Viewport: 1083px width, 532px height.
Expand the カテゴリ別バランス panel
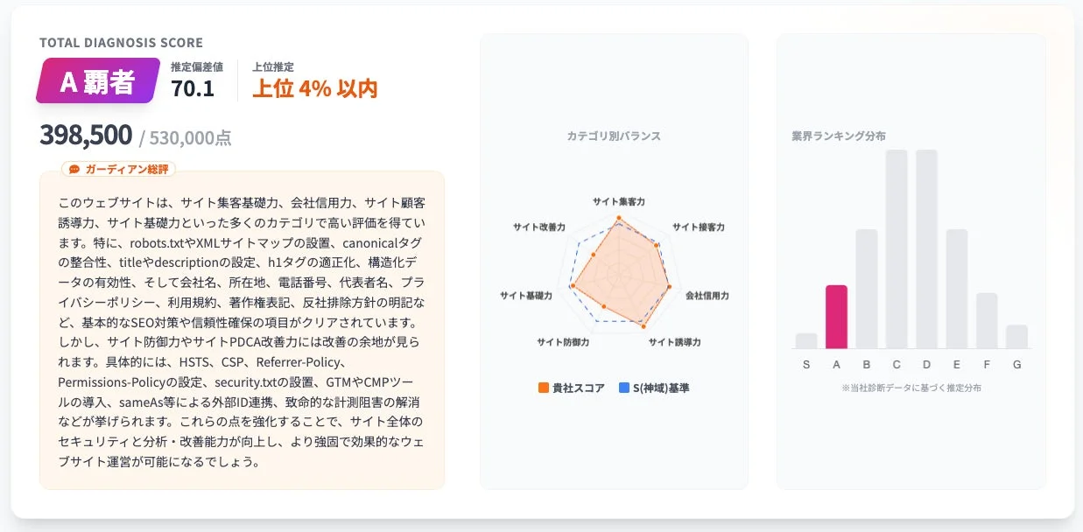(x=613, y=136)
